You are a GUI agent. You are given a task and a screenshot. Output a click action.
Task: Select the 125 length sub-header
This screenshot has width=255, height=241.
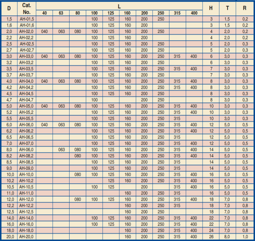[x=111, y=13]
